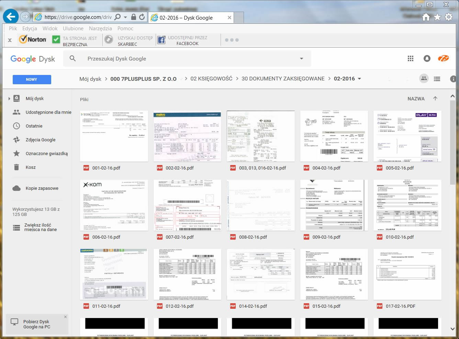Click the file name 014-02-16.pdf
This screenshot has height=339, width=459.
pyautogui.click(x=253, y=306)
